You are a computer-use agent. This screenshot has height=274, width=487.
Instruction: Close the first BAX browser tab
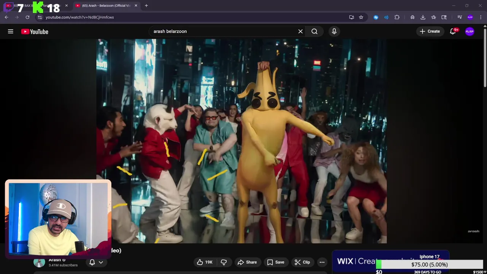[66, 6]
